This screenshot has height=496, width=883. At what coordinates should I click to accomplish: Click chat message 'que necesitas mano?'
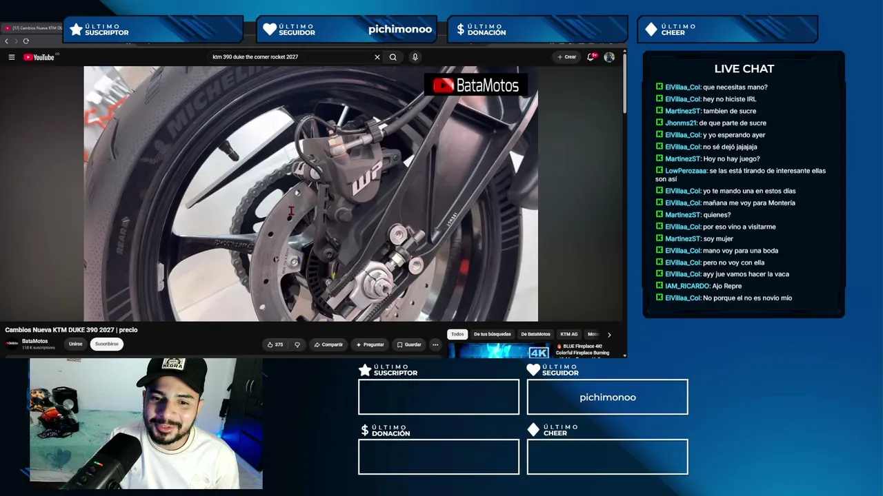pos(735,87)
